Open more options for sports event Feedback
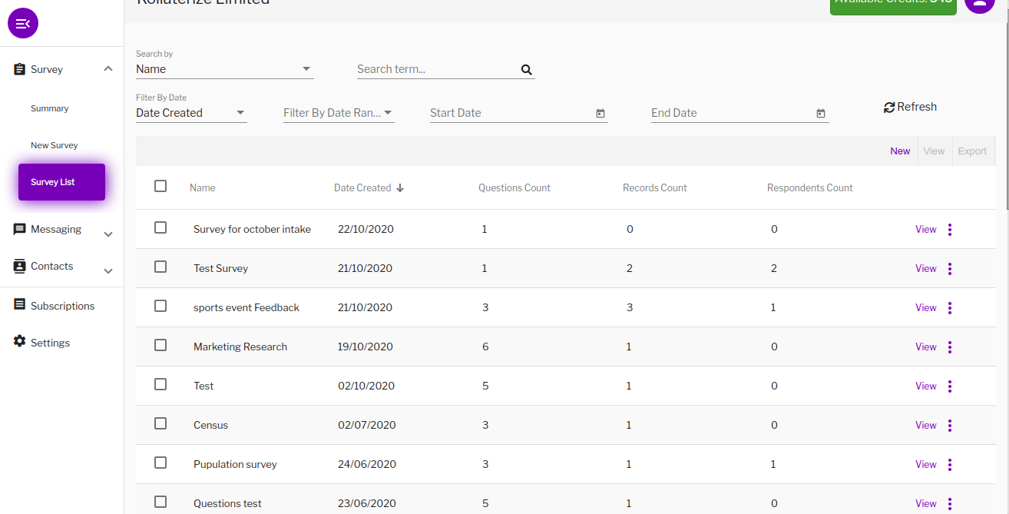The height and width of the screenshot is (514, 1009). [950, 307]
